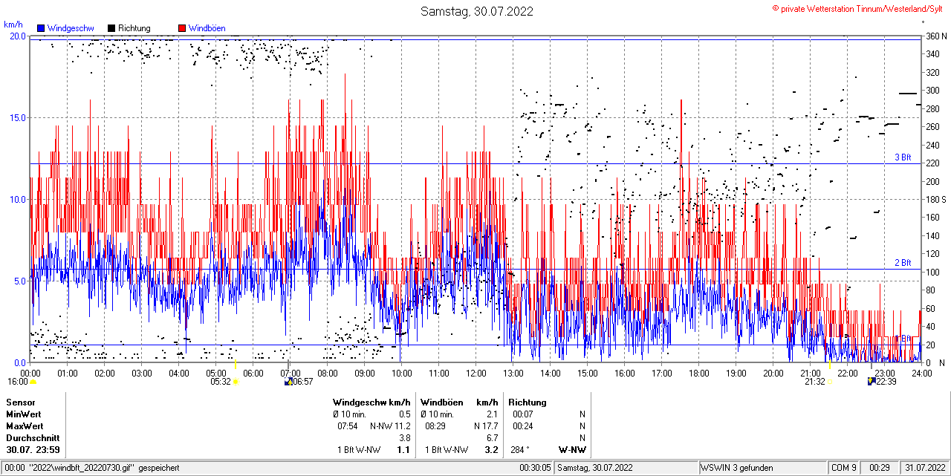Click the black Richtung legend color square

tap(111, 28)
